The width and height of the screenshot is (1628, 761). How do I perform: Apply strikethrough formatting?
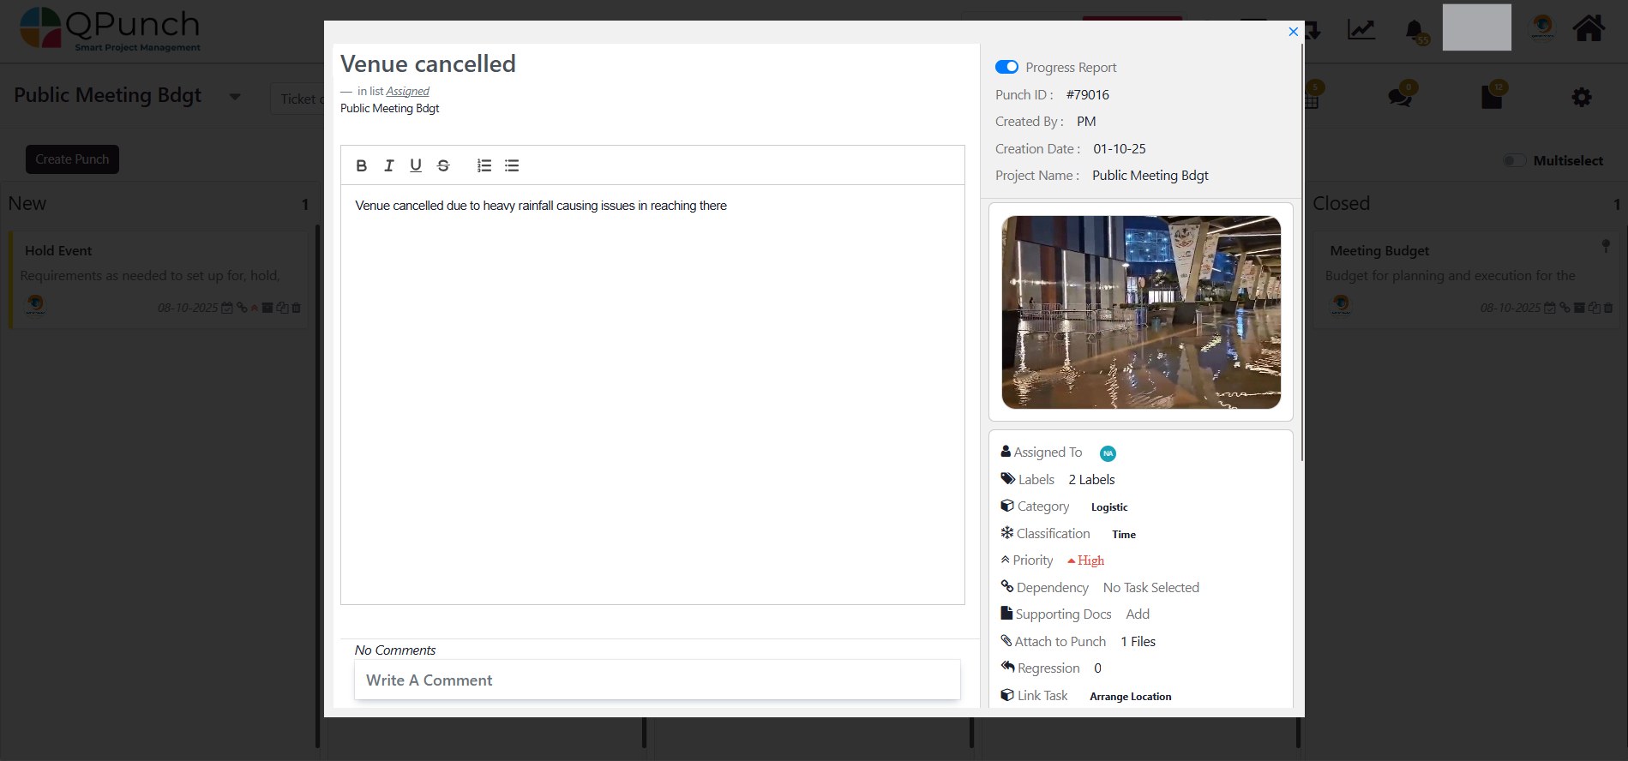point(443,165)
